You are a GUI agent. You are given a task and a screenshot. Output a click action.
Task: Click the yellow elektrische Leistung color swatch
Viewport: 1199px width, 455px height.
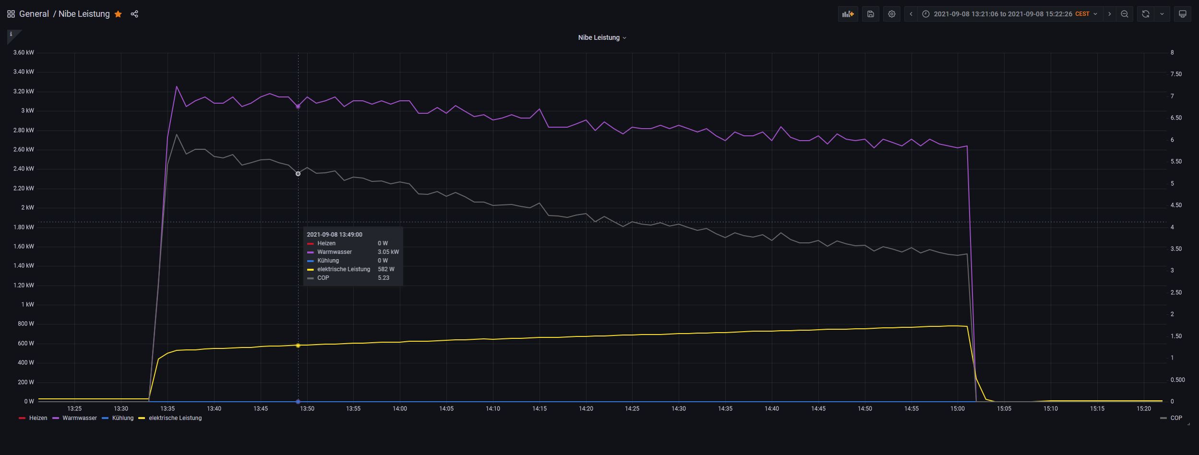[x=142, y=419]
